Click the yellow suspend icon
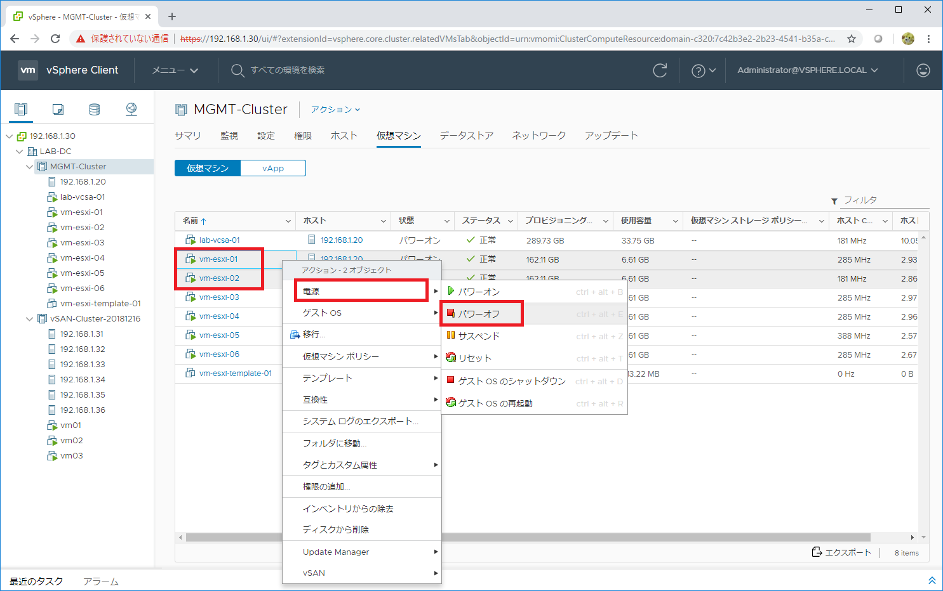Image resolution: width=943 pixels, height=591 pixels. pyautogui.click(x=450, y=335)
